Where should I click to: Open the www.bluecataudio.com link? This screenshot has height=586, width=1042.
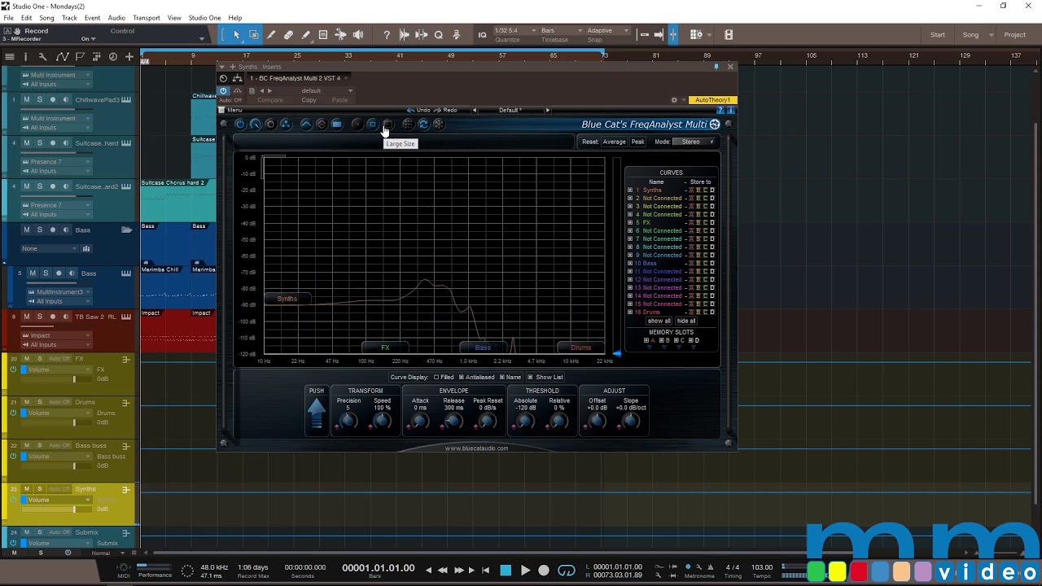click(476, 448)
